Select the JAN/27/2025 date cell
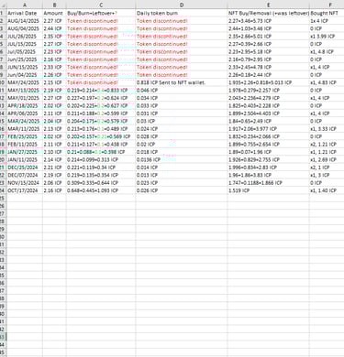Screen dimensions: 344x357 tap(25, 152)
